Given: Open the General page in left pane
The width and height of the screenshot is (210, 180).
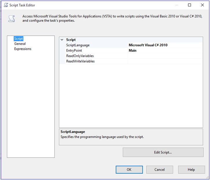Looking at the screenshot, I should pos(20,44).
